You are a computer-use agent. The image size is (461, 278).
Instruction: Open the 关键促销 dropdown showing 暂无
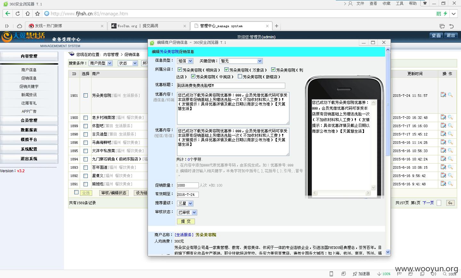[x=241, y=61]
